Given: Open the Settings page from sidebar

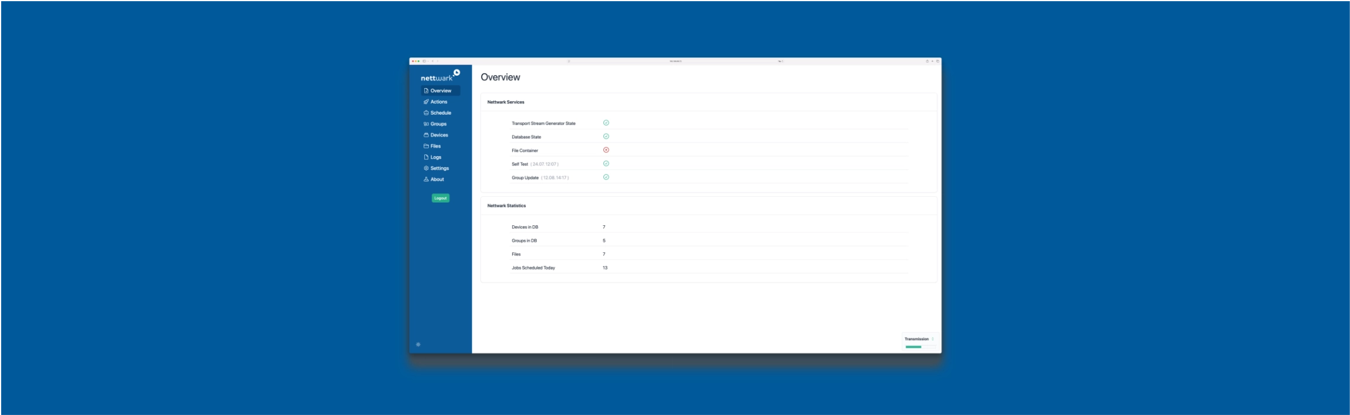Looking at the screenshot, I should click(439, 168).
